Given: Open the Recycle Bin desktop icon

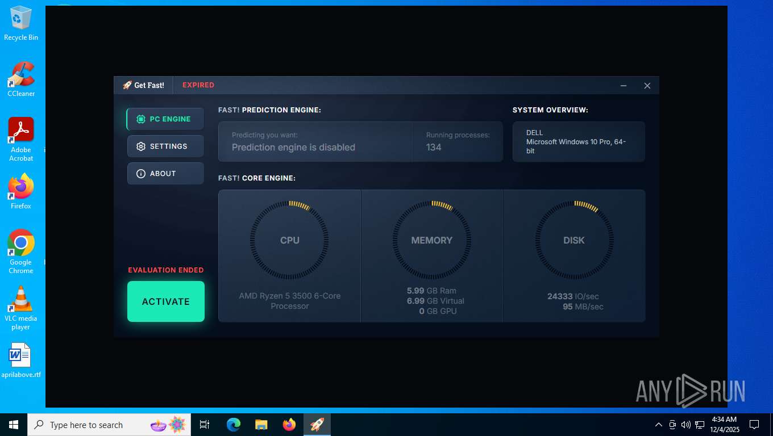Looking at the screenshot, I should [x=21, y=24].
